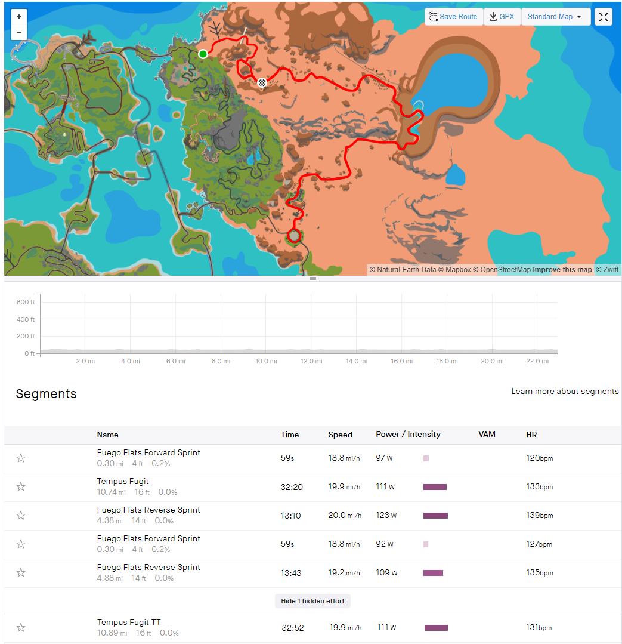Click intensity bar for Forward Sprint 97 W
This screenshot has height=644, width=622.
(426, 458)
